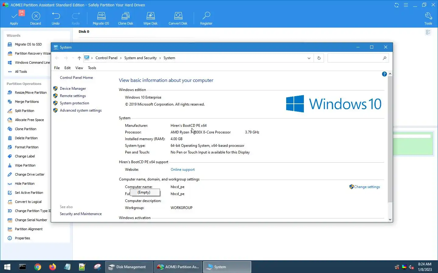This screenshot has width=438, height=273.
Task: Open System protection link
Action: pyautogui.click(x=75, y=103)
